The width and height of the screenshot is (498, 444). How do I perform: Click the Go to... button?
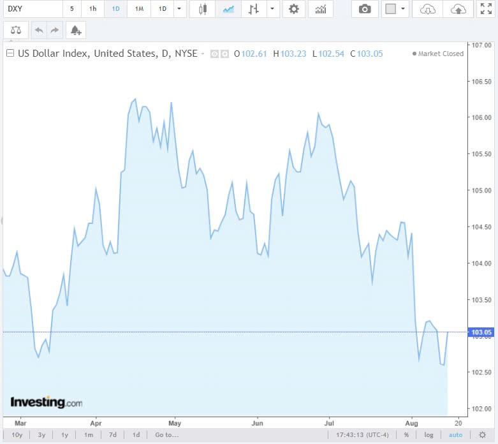(166, 435)
